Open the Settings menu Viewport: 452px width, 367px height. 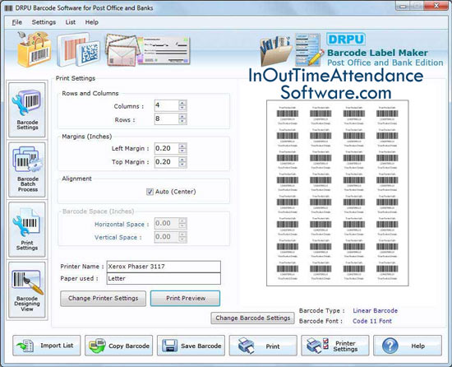[44, 22]
